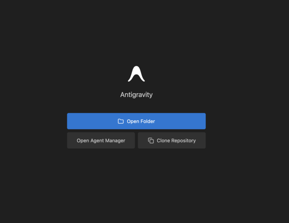Start repository cloning from the welcome screen
This screenshot has width=289, height=223.
pos(172,141)
